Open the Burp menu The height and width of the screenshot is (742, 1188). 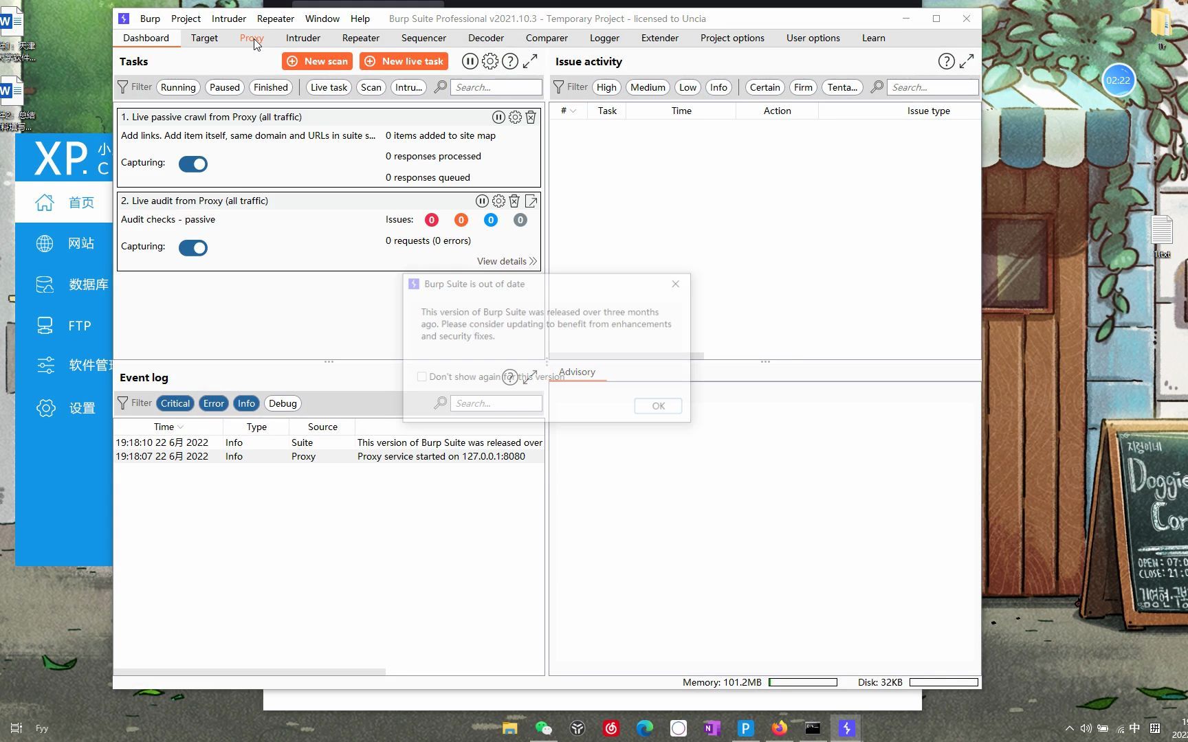pos(150,19)
